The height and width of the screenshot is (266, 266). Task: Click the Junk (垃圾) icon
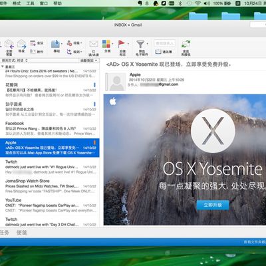pos(69,43)
